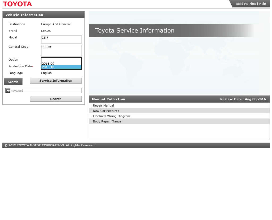The height and width of the screenshot is (220, 272).
Task: Switch to the Search tab
Action: 13,82
